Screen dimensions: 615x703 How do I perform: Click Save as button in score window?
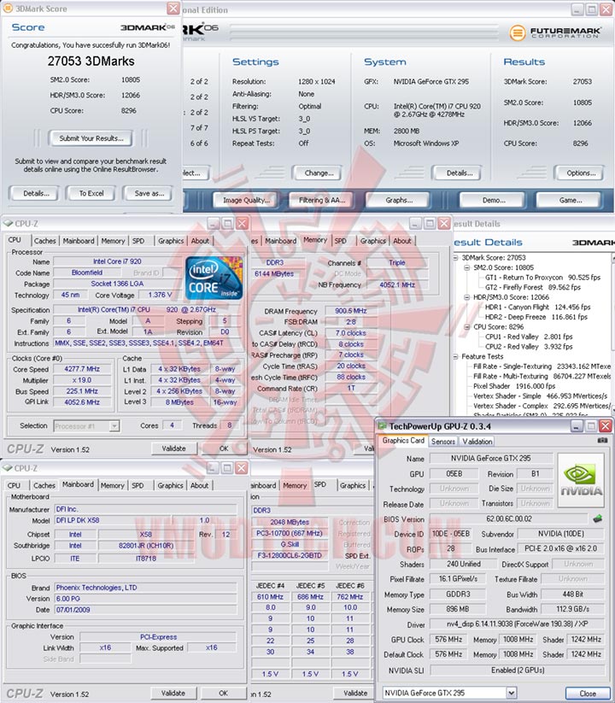pyautogui.click(x=149, y=194)
